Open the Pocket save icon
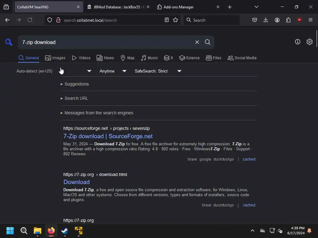This screenshot has width=318, height=238. (x=255, y=20)
